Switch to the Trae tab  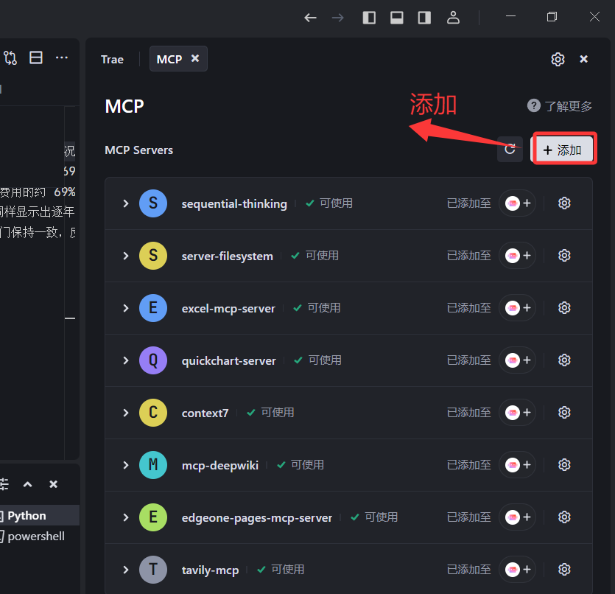pos(112,59)
